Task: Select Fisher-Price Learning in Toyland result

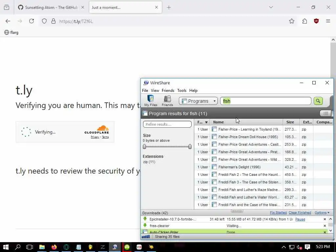Action: (x=263, y=129)
